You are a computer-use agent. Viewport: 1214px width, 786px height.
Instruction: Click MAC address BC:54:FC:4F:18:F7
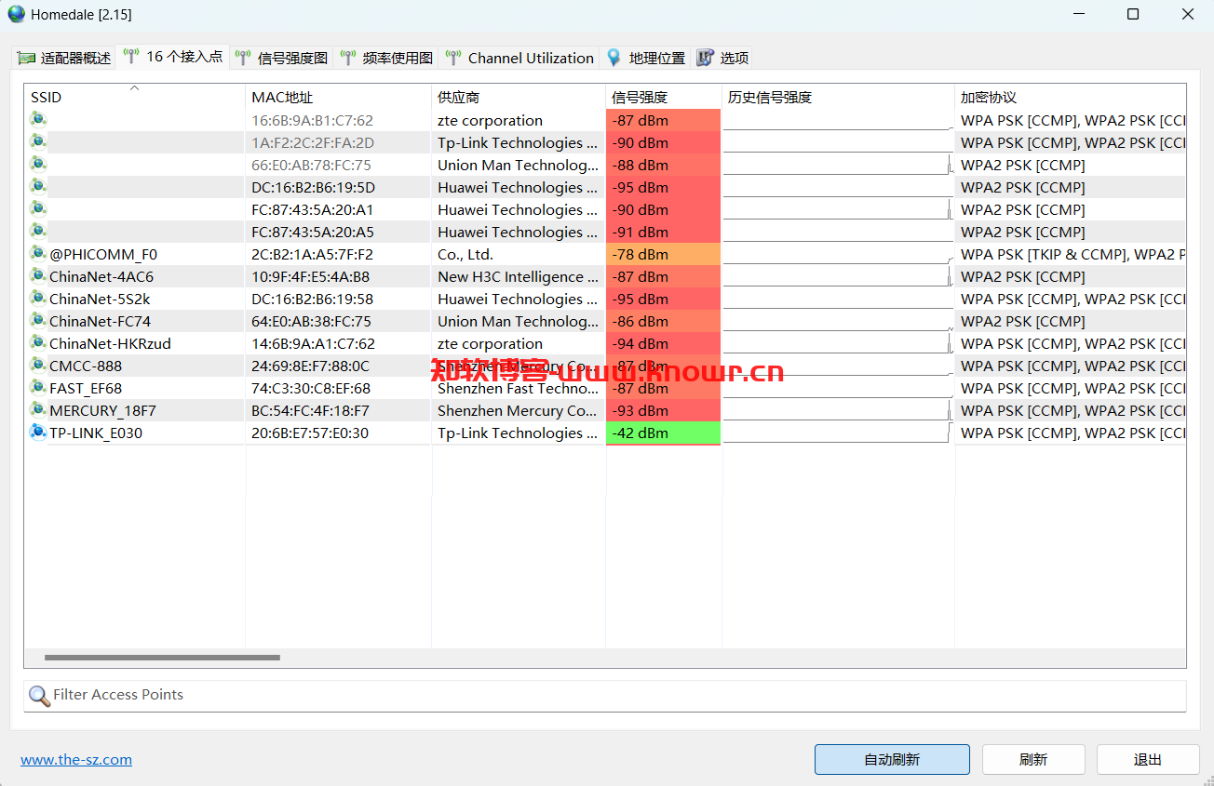(x=310, y=410)
